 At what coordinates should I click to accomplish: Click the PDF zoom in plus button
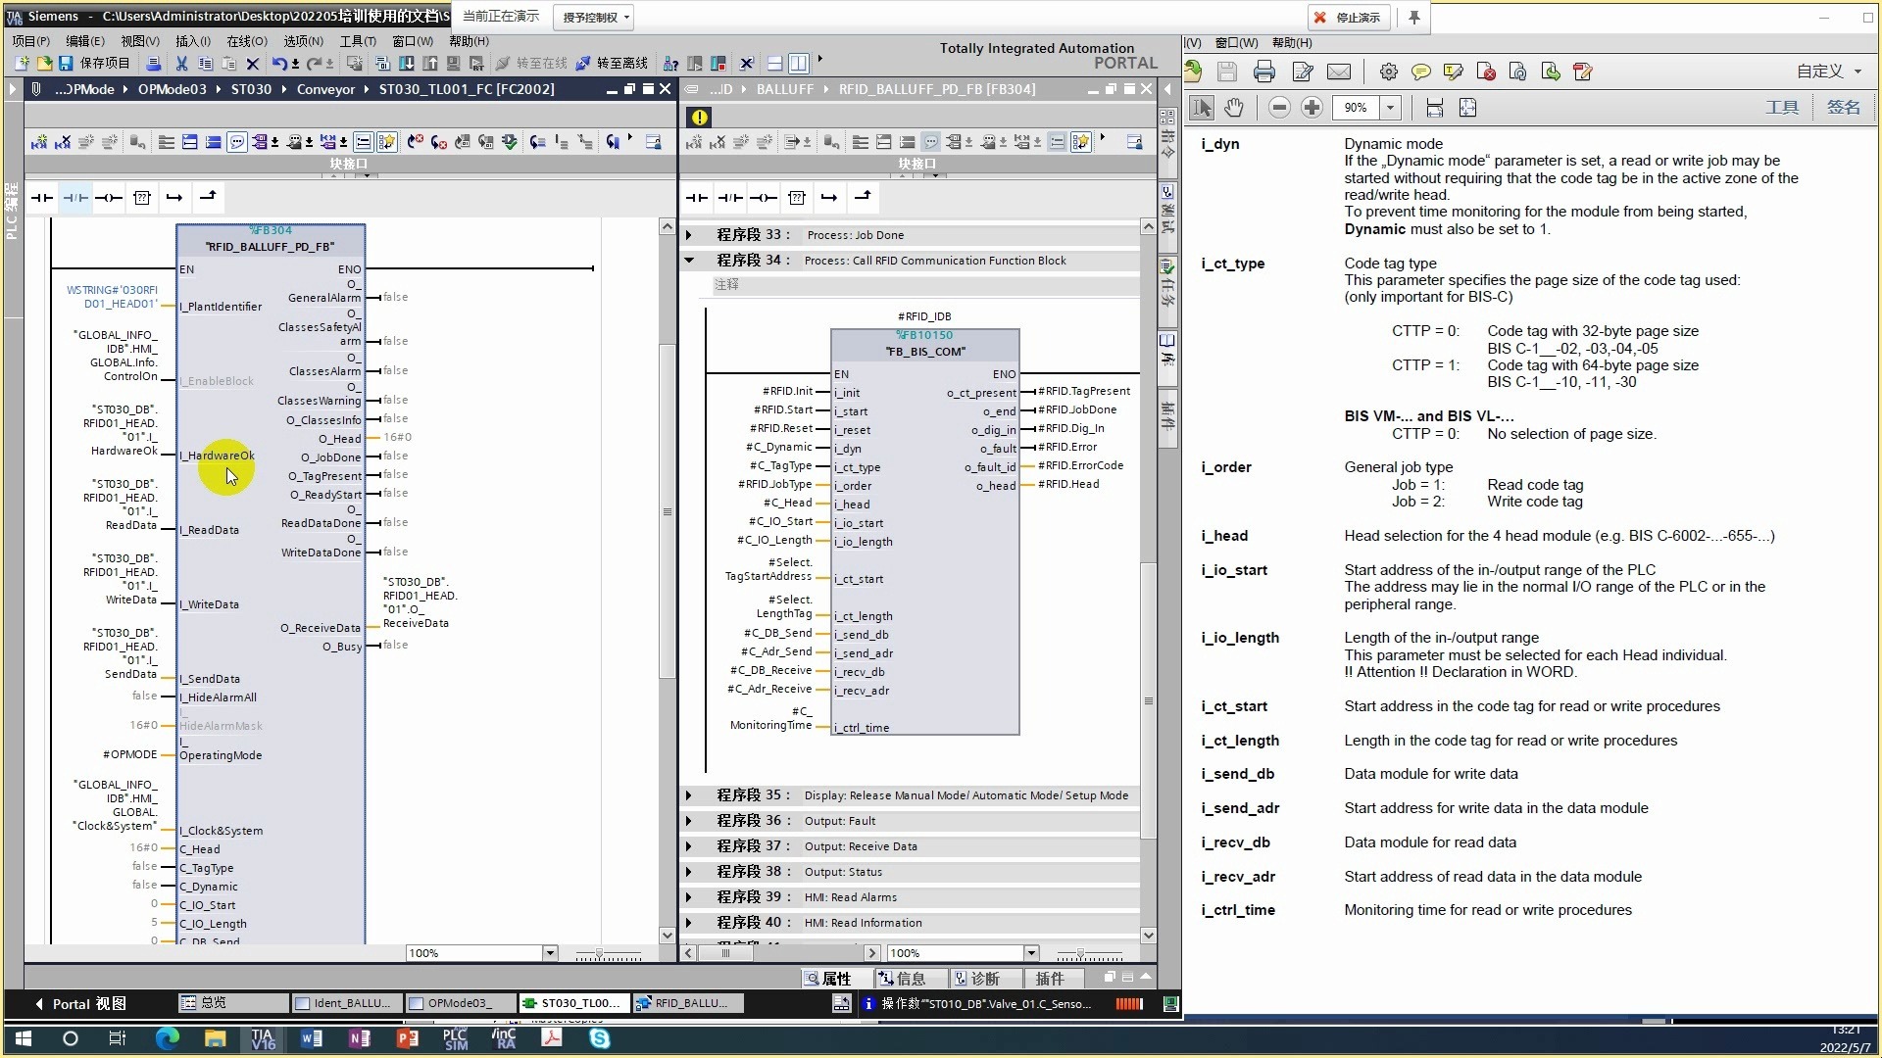1312,108
